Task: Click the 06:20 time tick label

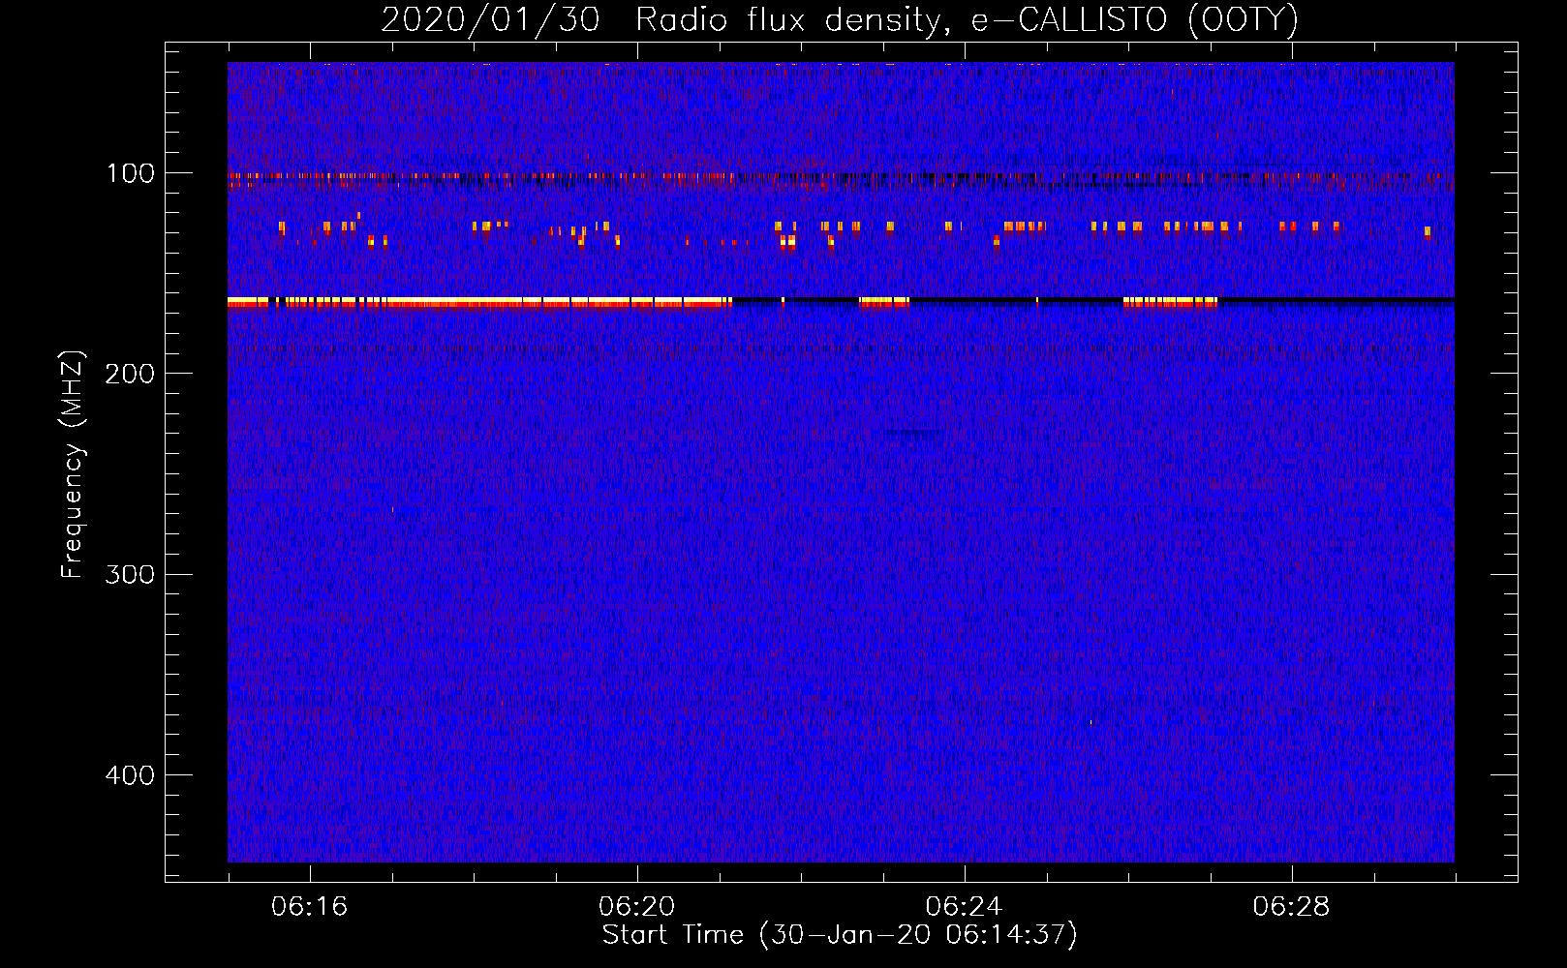Action: click(637, 907)
